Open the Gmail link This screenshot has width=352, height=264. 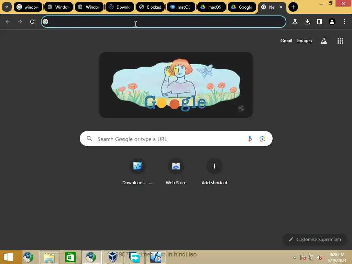tap(286, 41)
